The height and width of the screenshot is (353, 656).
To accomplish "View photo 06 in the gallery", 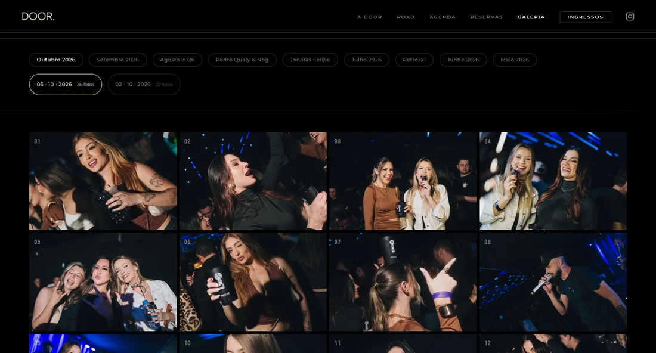I will (x=253, y=282).
